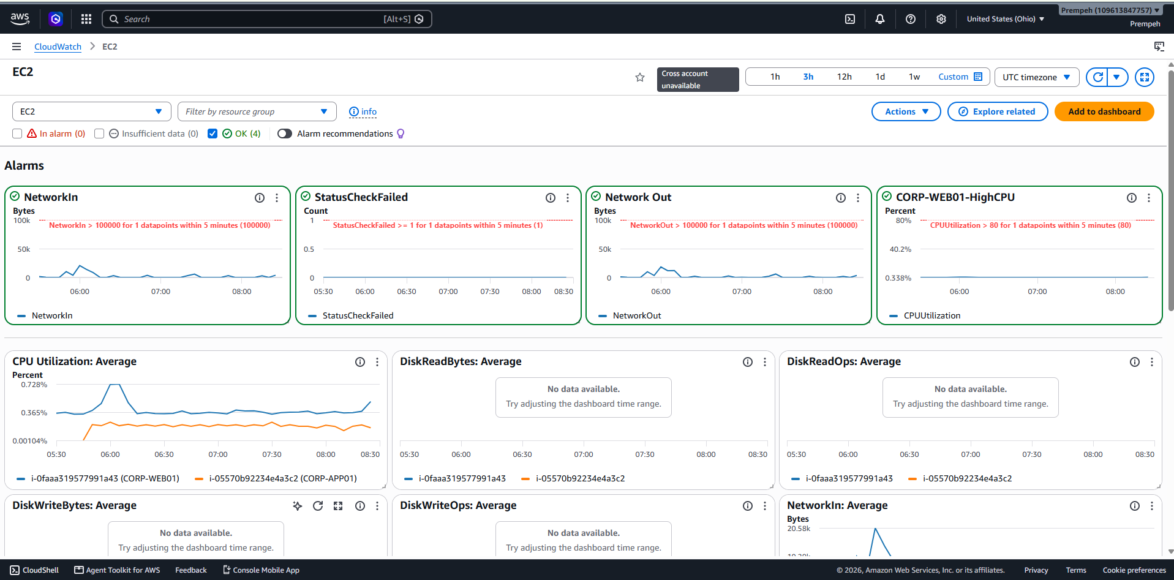Select the 1h time range
This screenshot has height=580, width=1174.
point(775,77)
